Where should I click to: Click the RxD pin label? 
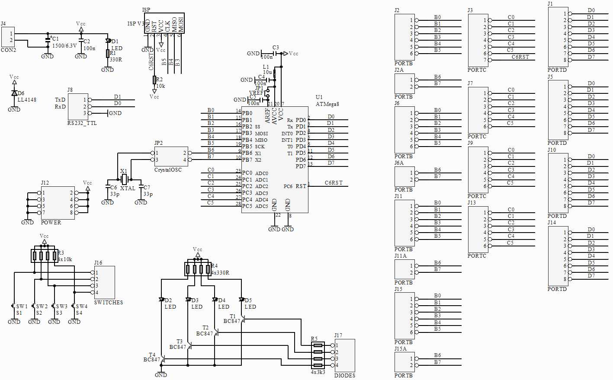coord(60,107)
